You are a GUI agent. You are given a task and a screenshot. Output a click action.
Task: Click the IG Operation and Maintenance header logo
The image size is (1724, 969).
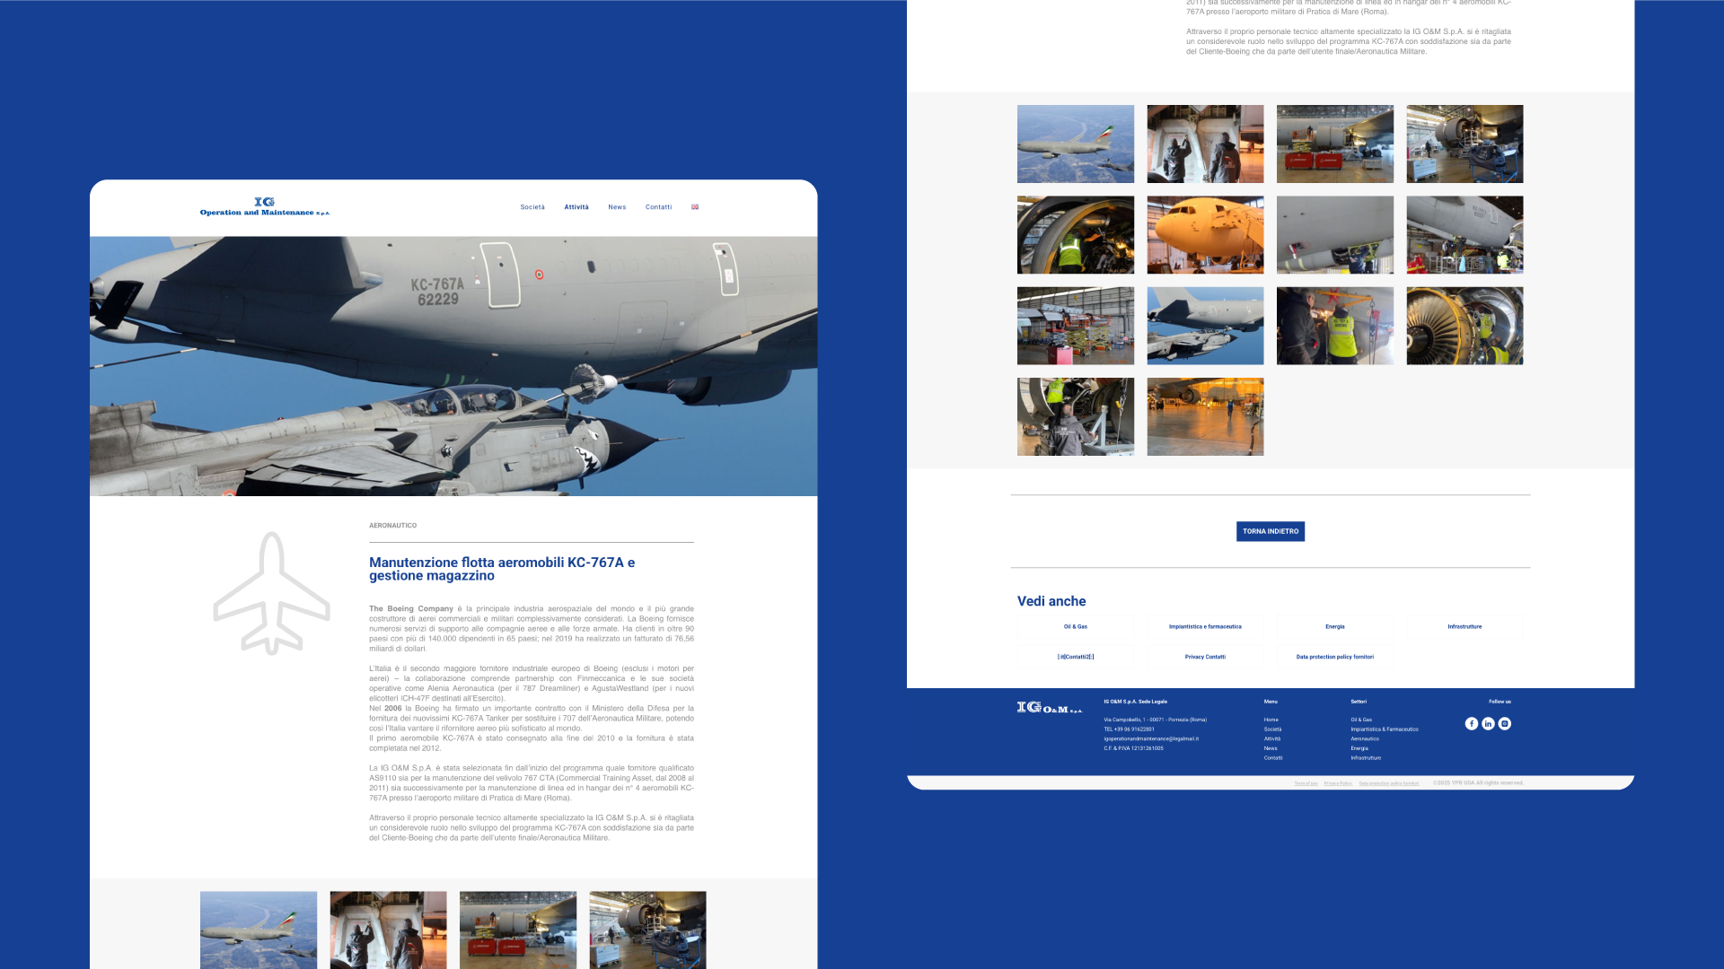click(265, 207)
